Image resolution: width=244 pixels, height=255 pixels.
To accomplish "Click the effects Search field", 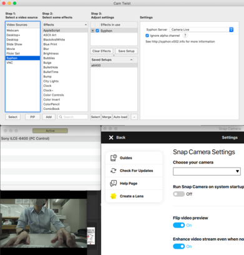I will pos(73,117).
